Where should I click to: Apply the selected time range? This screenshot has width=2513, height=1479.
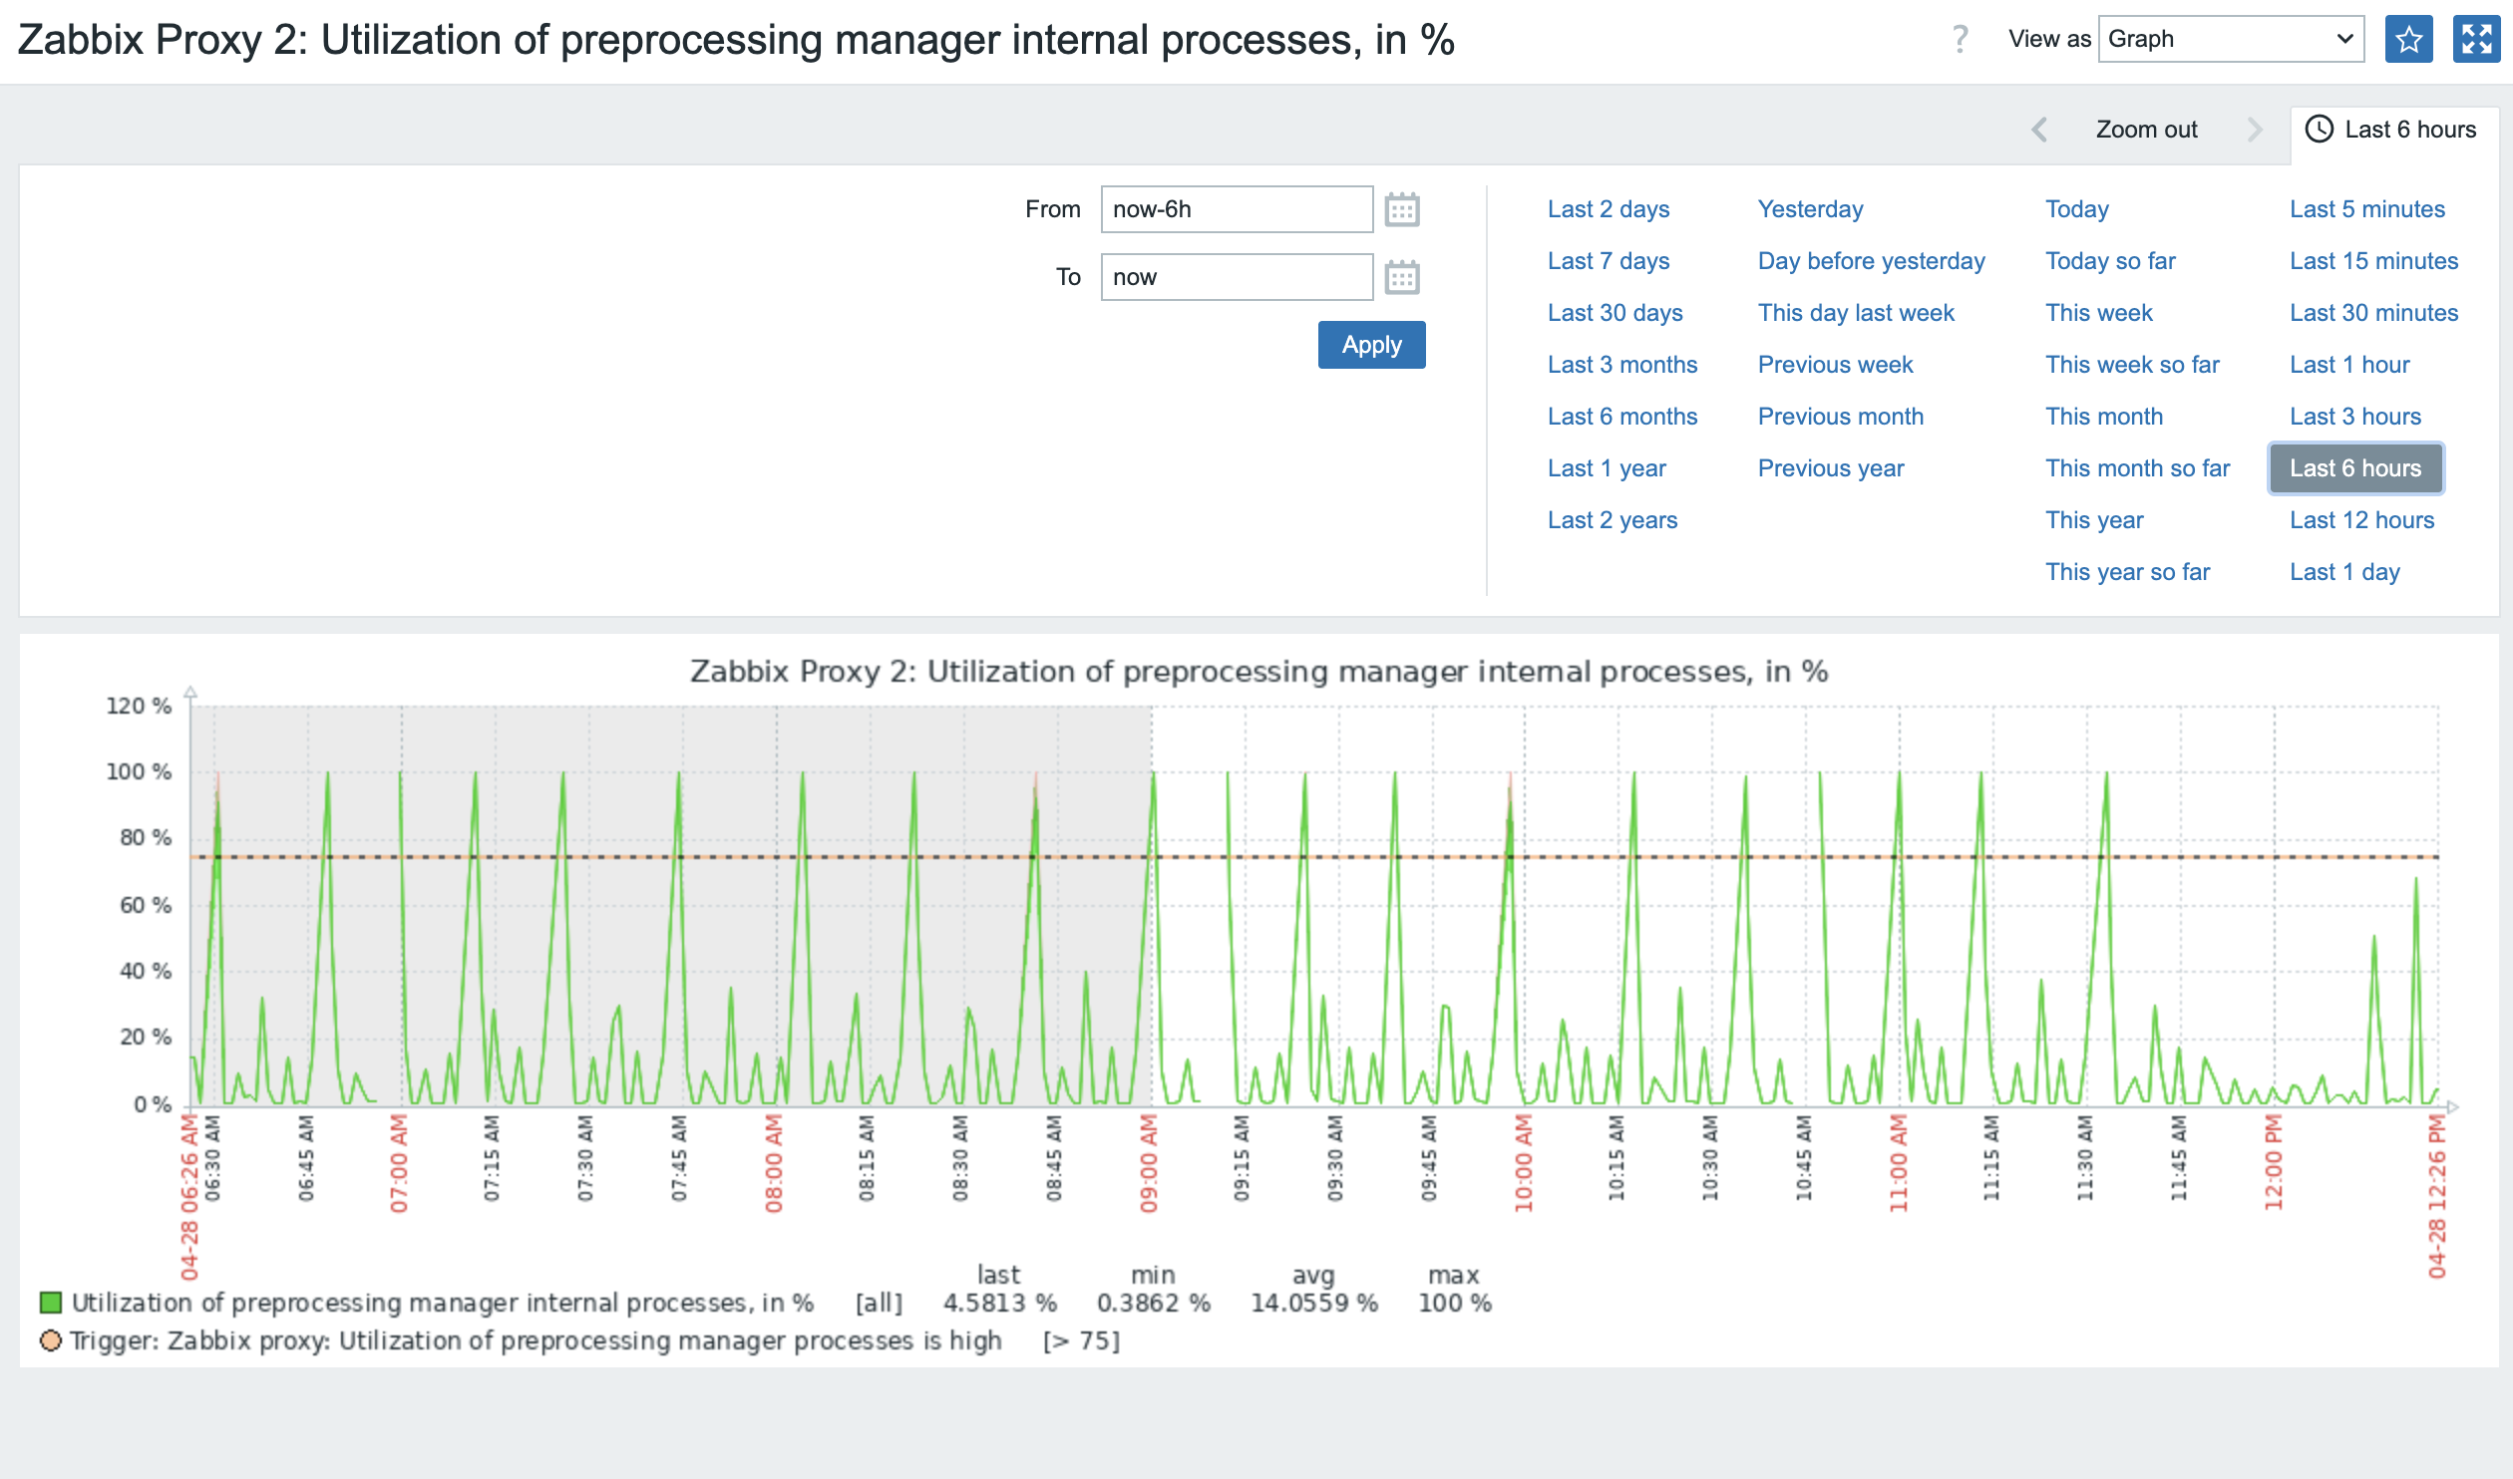coord(1371,345)
